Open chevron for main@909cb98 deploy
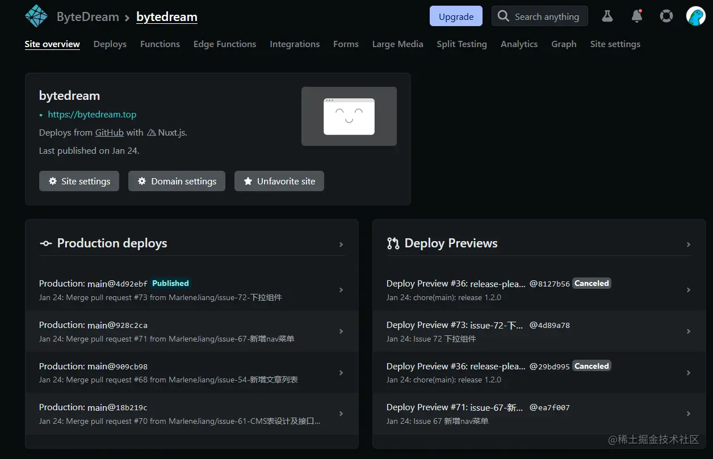Screen dimensions: 713x459 pyautogui.click(x=341, y=373)
